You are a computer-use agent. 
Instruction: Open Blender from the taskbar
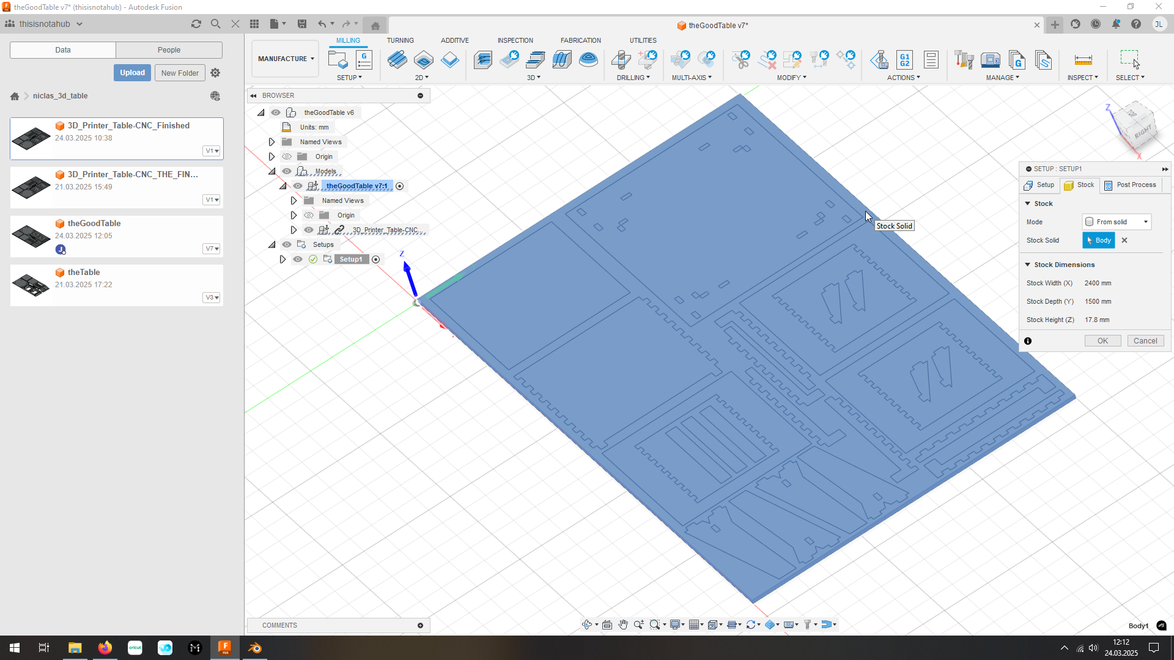(255, 648)
